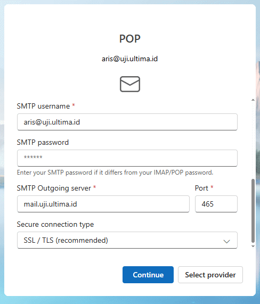Click the scrollbar up arrow

253,100
